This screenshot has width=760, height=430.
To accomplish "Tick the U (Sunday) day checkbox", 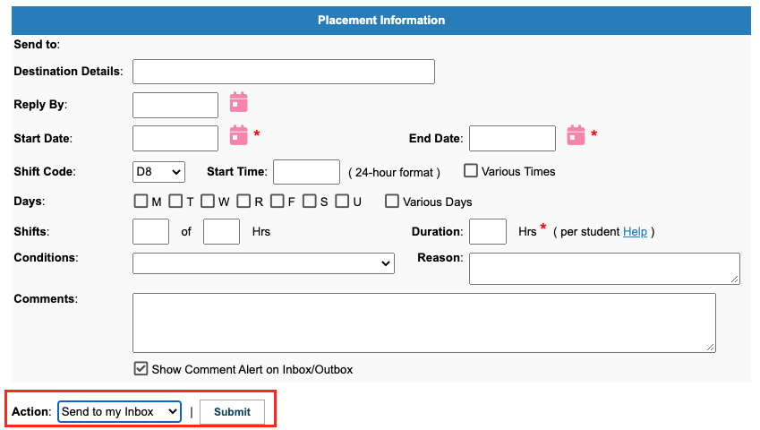I will pyautogui.click(x=342, y=202).
